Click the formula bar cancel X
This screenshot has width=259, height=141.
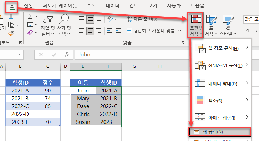click(41, 55)
